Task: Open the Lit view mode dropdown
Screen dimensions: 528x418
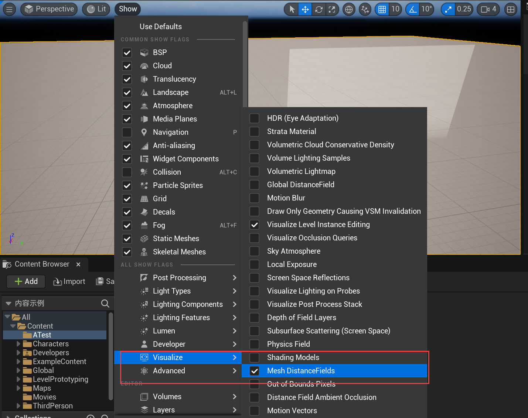Action: pos(96,9)
